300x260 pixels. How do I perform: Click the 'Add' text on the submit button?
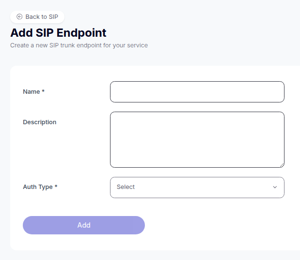pyautogui.click(x=84, y=225)
